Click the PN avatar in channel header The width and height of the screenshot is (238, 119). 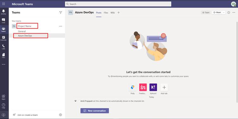(71, 13)
